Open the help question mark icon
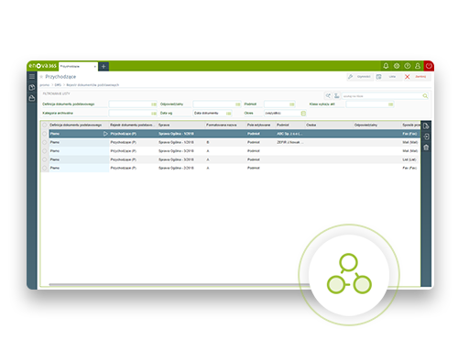Viewport: 458px width, 351px height. (x=408, y=66)
